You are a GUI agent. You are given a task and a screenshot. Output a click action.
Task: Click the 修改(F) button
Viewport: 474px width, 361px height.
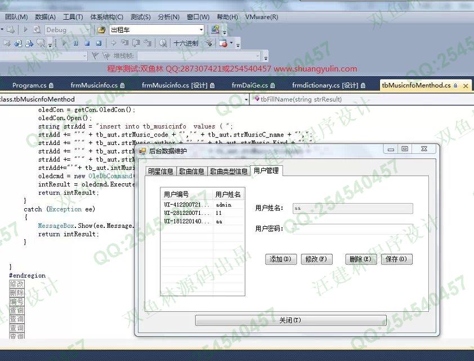coord(316,259)
